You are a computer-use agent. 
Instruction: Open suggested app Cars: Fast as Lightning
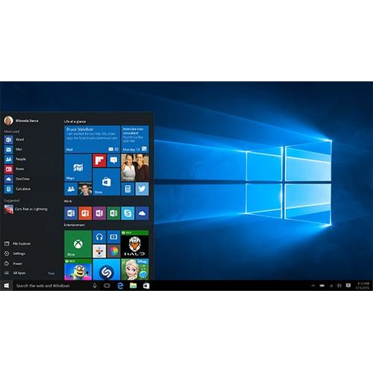[26, 209]
